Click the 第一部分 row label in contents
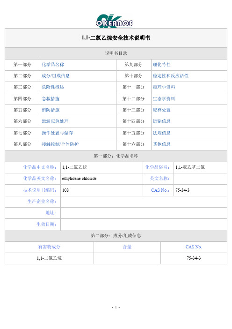The image size is (232, 329). pyautogui.click(x=22, y=65)
